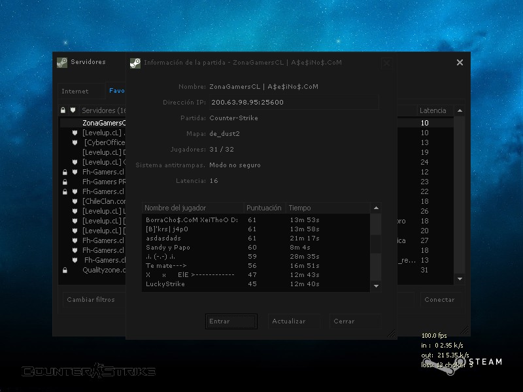Sort players by Puntuación column
This screenshot has width=523, height=392.
[x=264, y=208]
